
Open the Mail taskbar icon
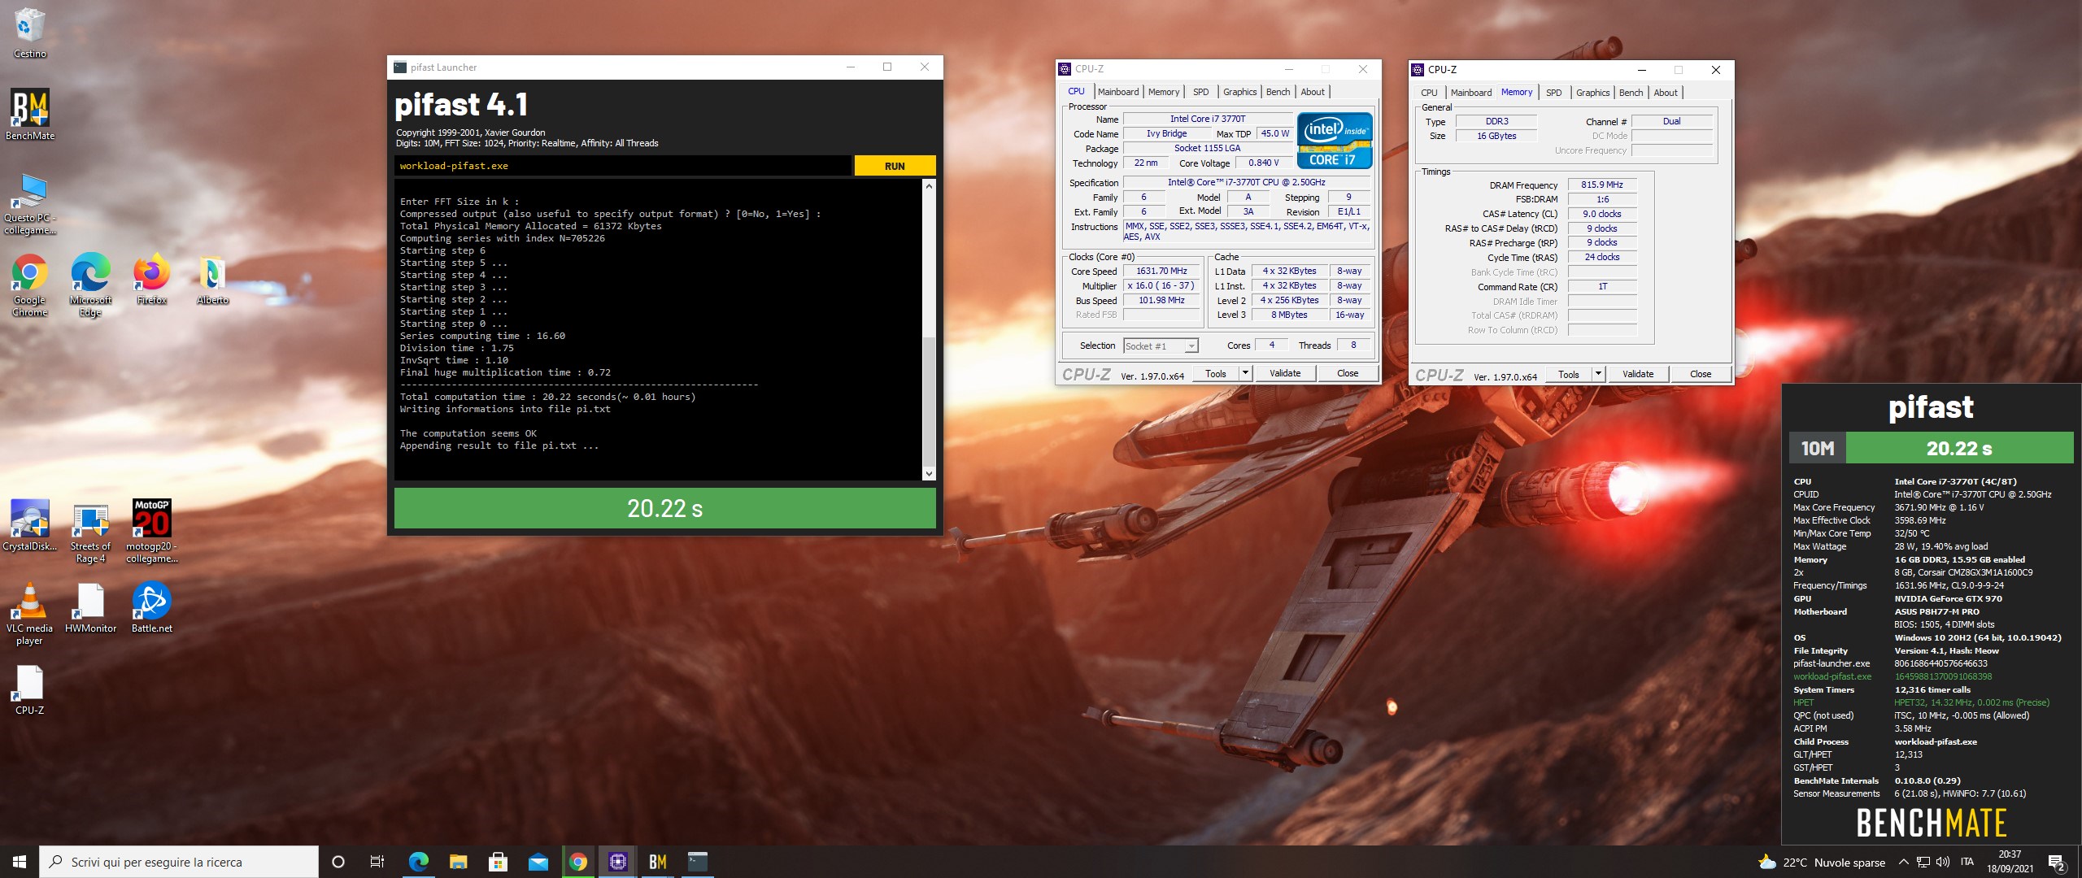[538, 862]
